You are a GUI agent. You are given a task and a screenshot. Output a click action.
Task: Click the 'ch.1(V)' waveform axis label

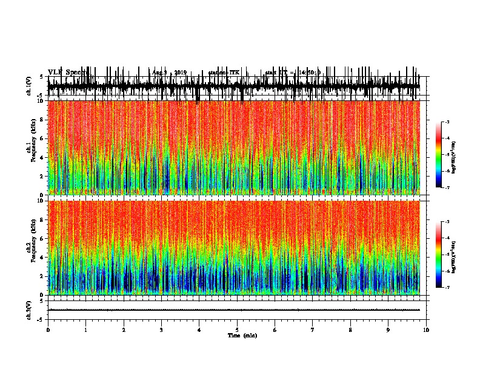(28, 86)
